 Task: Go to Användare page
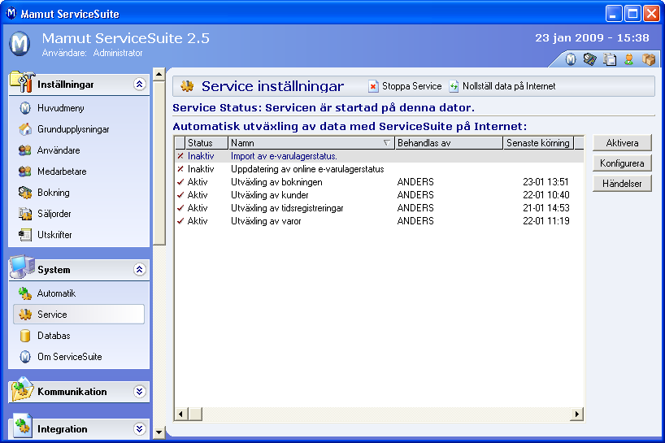pyautogui.click(x=59, y=150)
